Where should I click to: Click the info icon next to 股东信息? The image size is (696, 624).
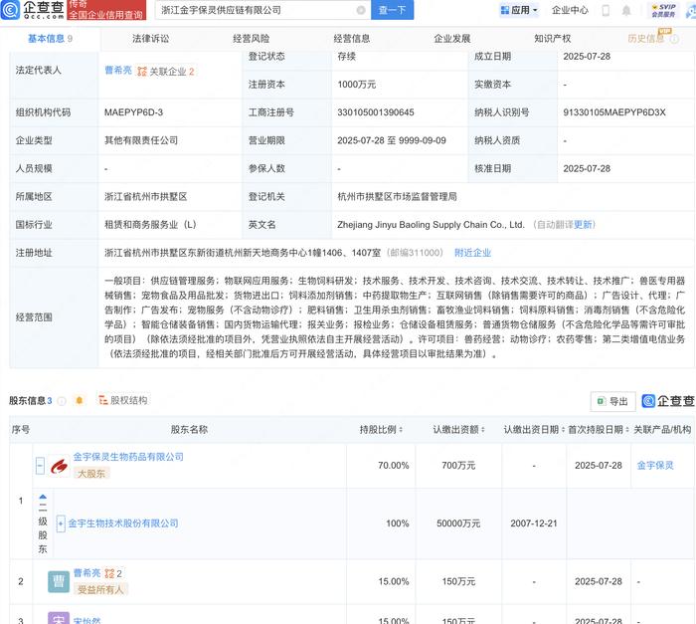tap(62, 401)
